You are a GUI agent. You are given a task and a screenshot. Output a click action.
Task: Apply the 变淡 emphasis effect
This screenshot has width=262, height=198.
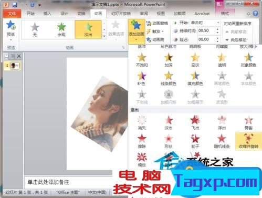pyautogui.click(x=195, y=60)
